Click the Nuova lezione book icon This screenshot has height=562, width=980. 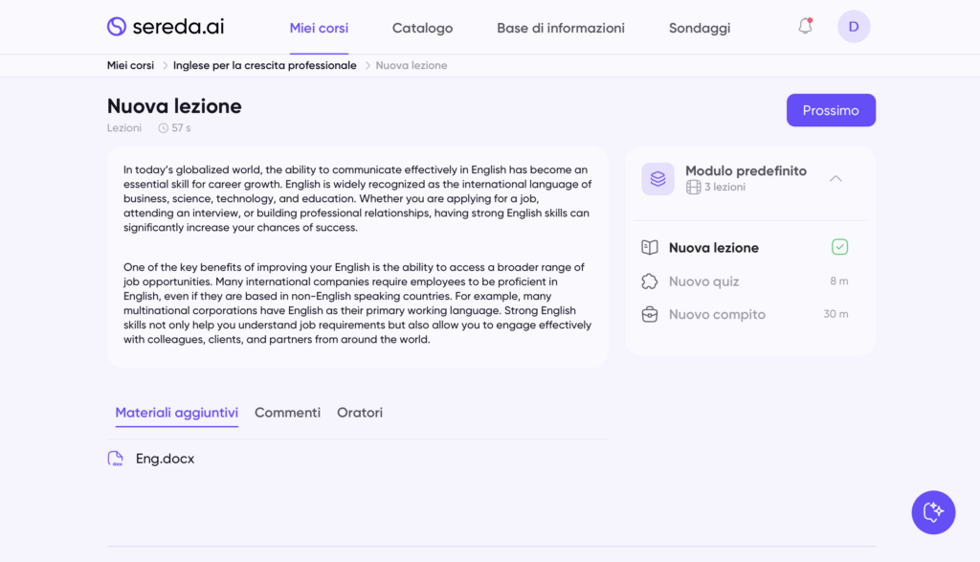point(650,248)
